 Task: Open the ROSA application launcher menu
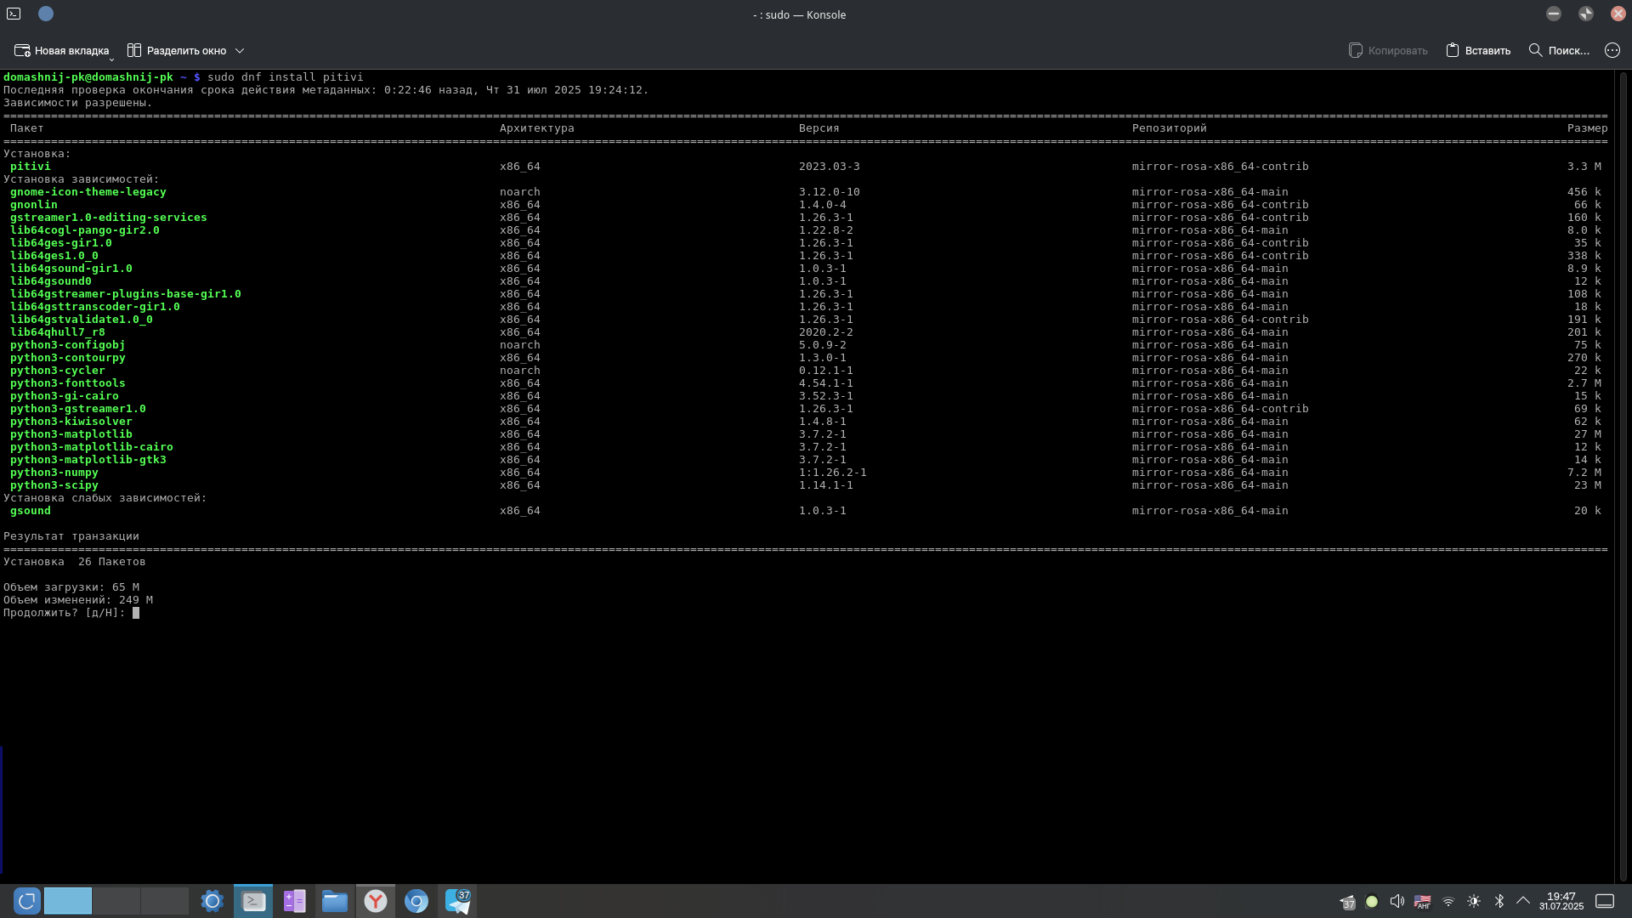click(26, 901)
